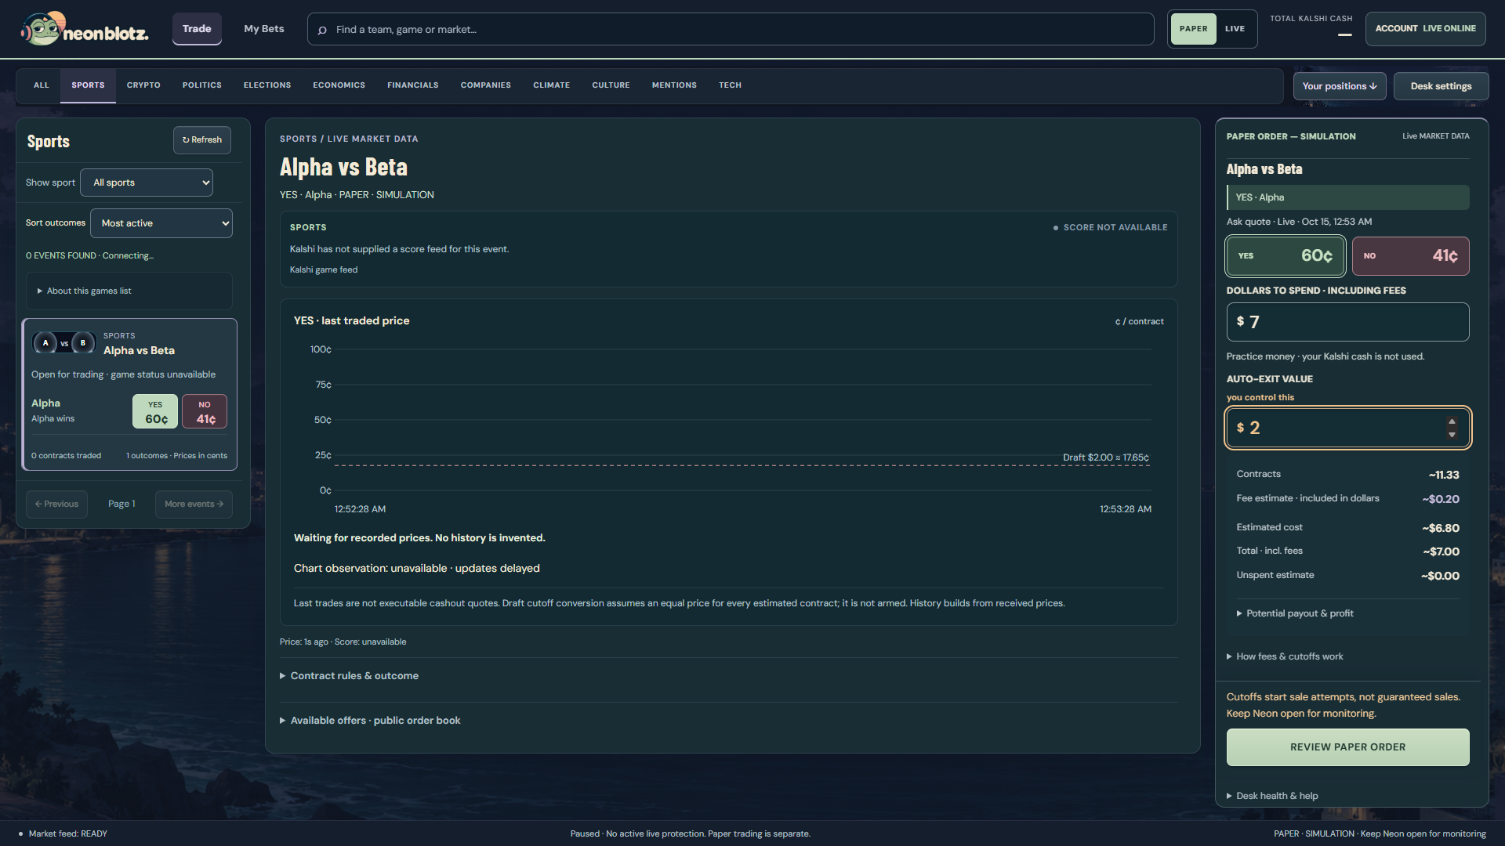Click the YES · Alpha selection bar
The width and height of the screenshot is (1505, 846).
(x=1347, y=197)
